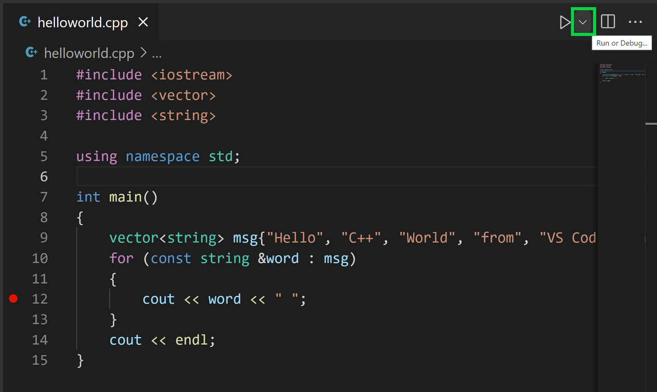The image size is (657, 392).
Task: Click "&word" on line 10
Action: coord(278,258)
